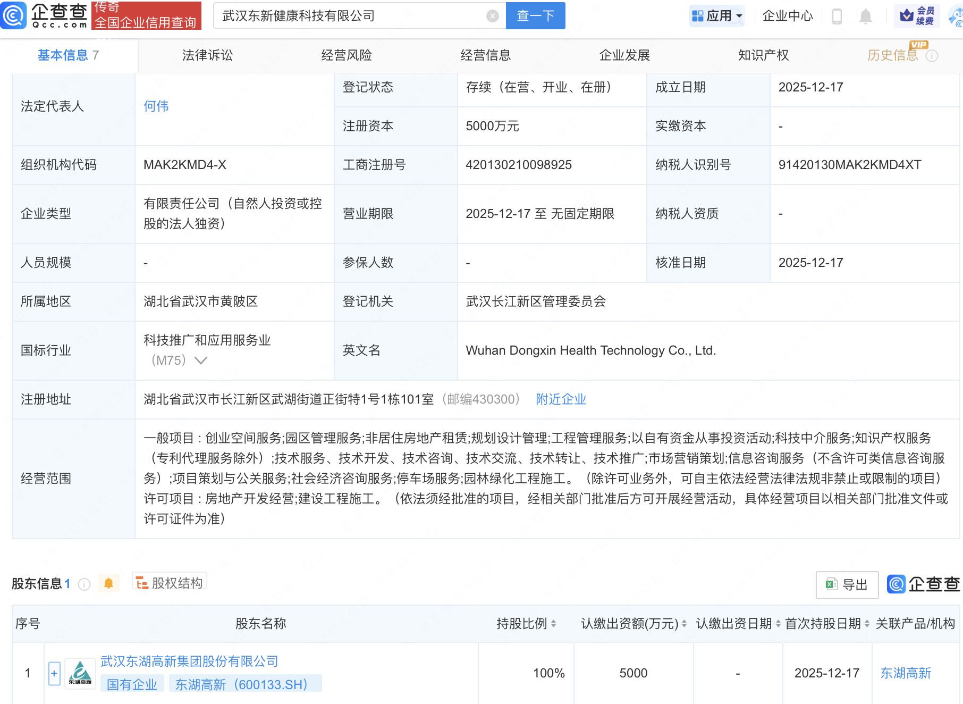Viewport: 963px width, 704px height.
Task: Open the 应用 dropdown menu
Action: [x=717, y=16]
